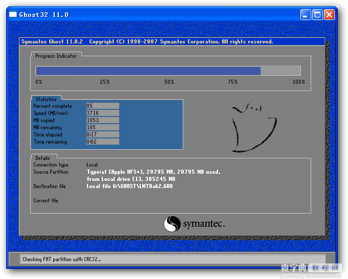The height and width of the screenshot is (279, 348).
Task: Click the Details group label
Action: click(x=42, y=158)
